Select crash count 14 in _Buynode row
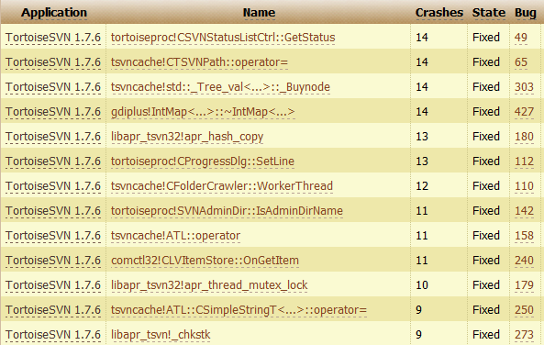Viewport: 544px width, 345px height. click(x=422, y=87)
